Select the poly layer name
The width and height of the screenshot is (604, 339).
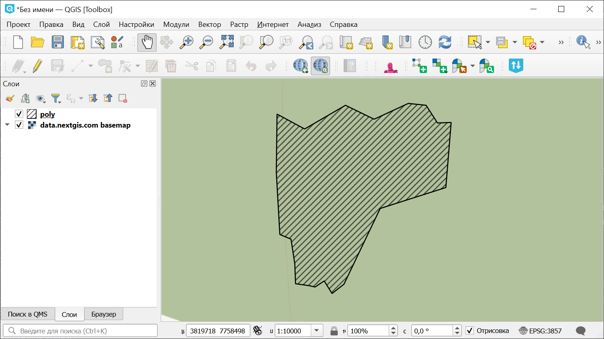47,114
